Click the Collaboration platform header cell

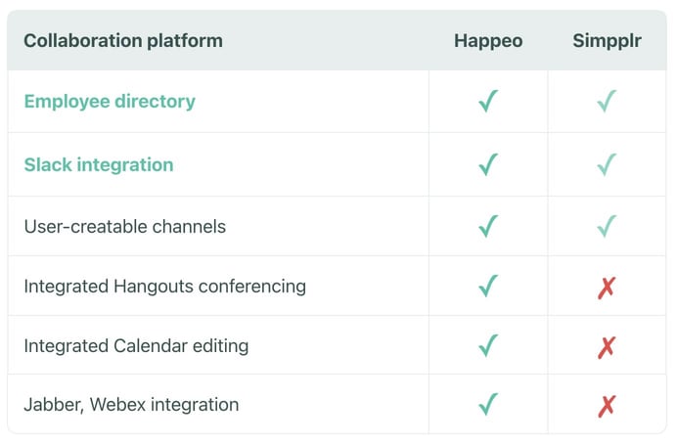(x=123, y=41)
